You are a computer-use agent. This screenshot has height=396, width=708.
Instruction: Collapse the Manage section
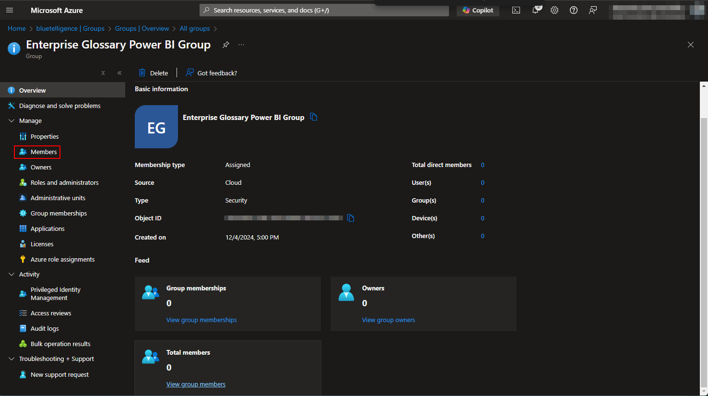(12, 121)
